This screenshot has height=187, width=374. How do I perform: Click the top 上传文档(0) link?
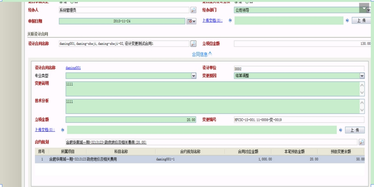[212, 21]
